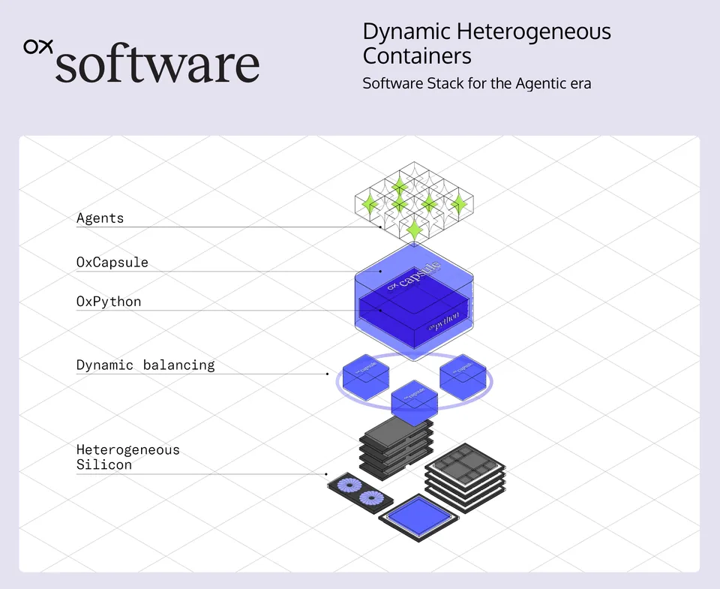This screenshot has height=589, width=720.
Task: Select the right small capsule cube
Action: click(x=463, y=377)
